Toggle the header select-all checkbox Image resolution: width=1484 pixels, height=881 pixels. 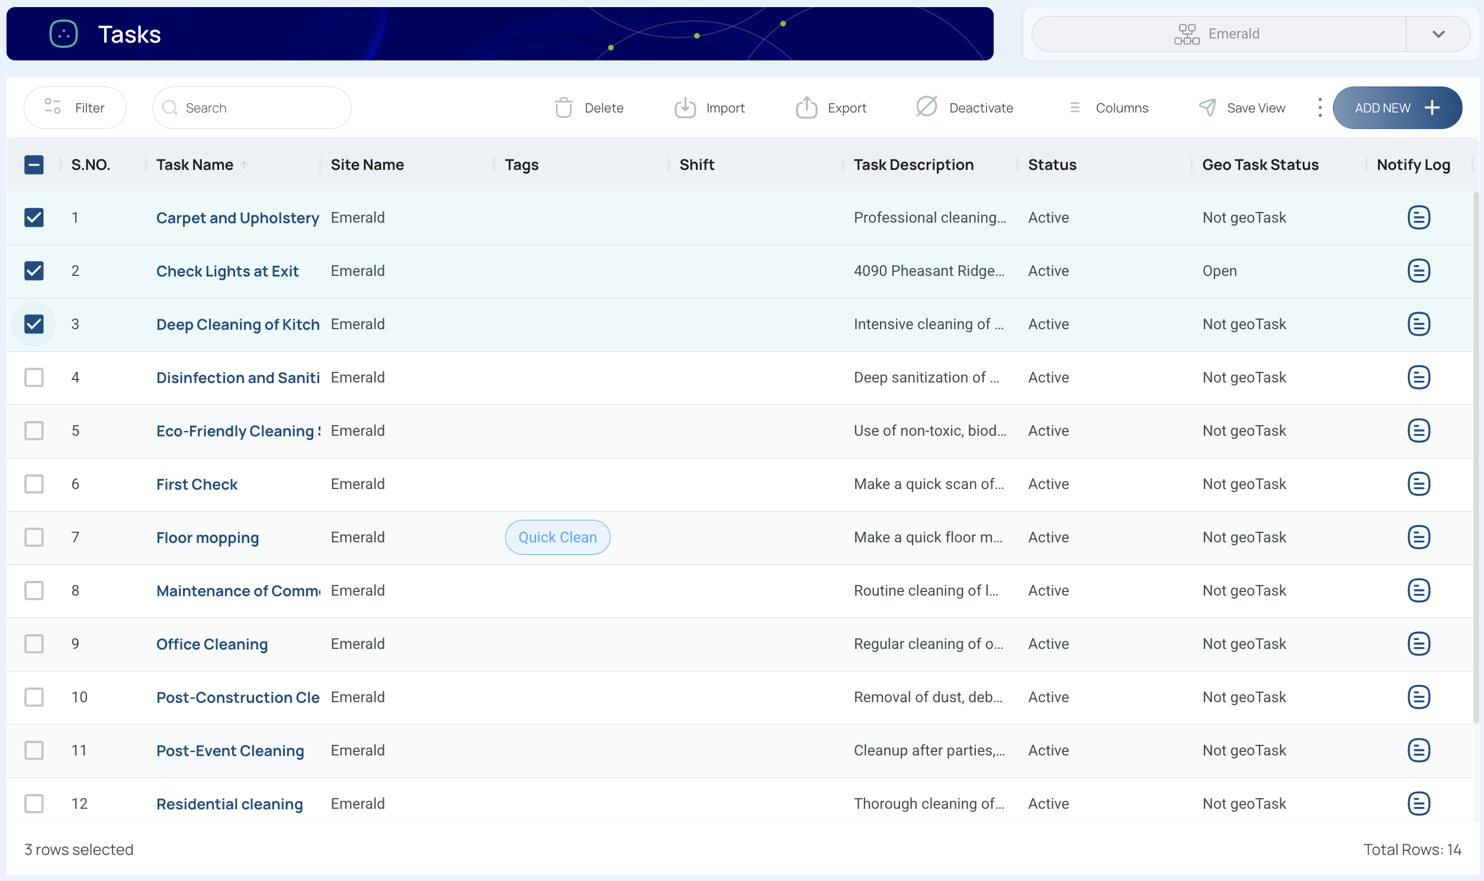[x=34, y=165]
